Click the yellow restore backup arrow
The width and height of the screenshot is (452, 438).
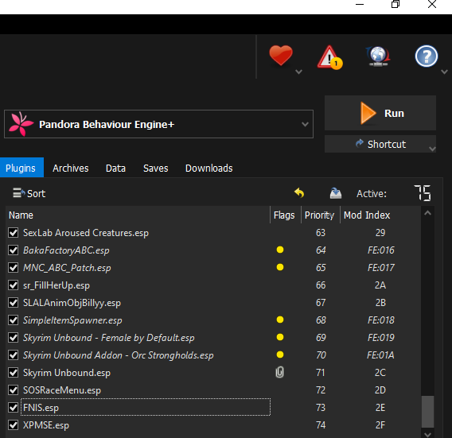coord(299,193)
